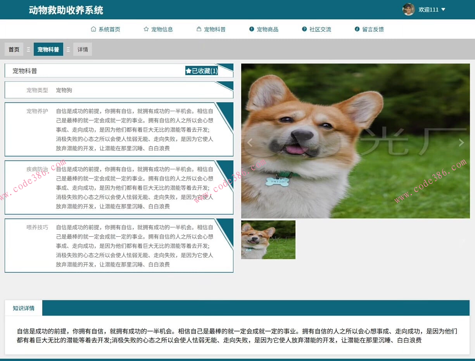Open the 宠物商品 navigation menu
Screen dimensions: 475x361
pyautogui.click(x=267, y=29)
